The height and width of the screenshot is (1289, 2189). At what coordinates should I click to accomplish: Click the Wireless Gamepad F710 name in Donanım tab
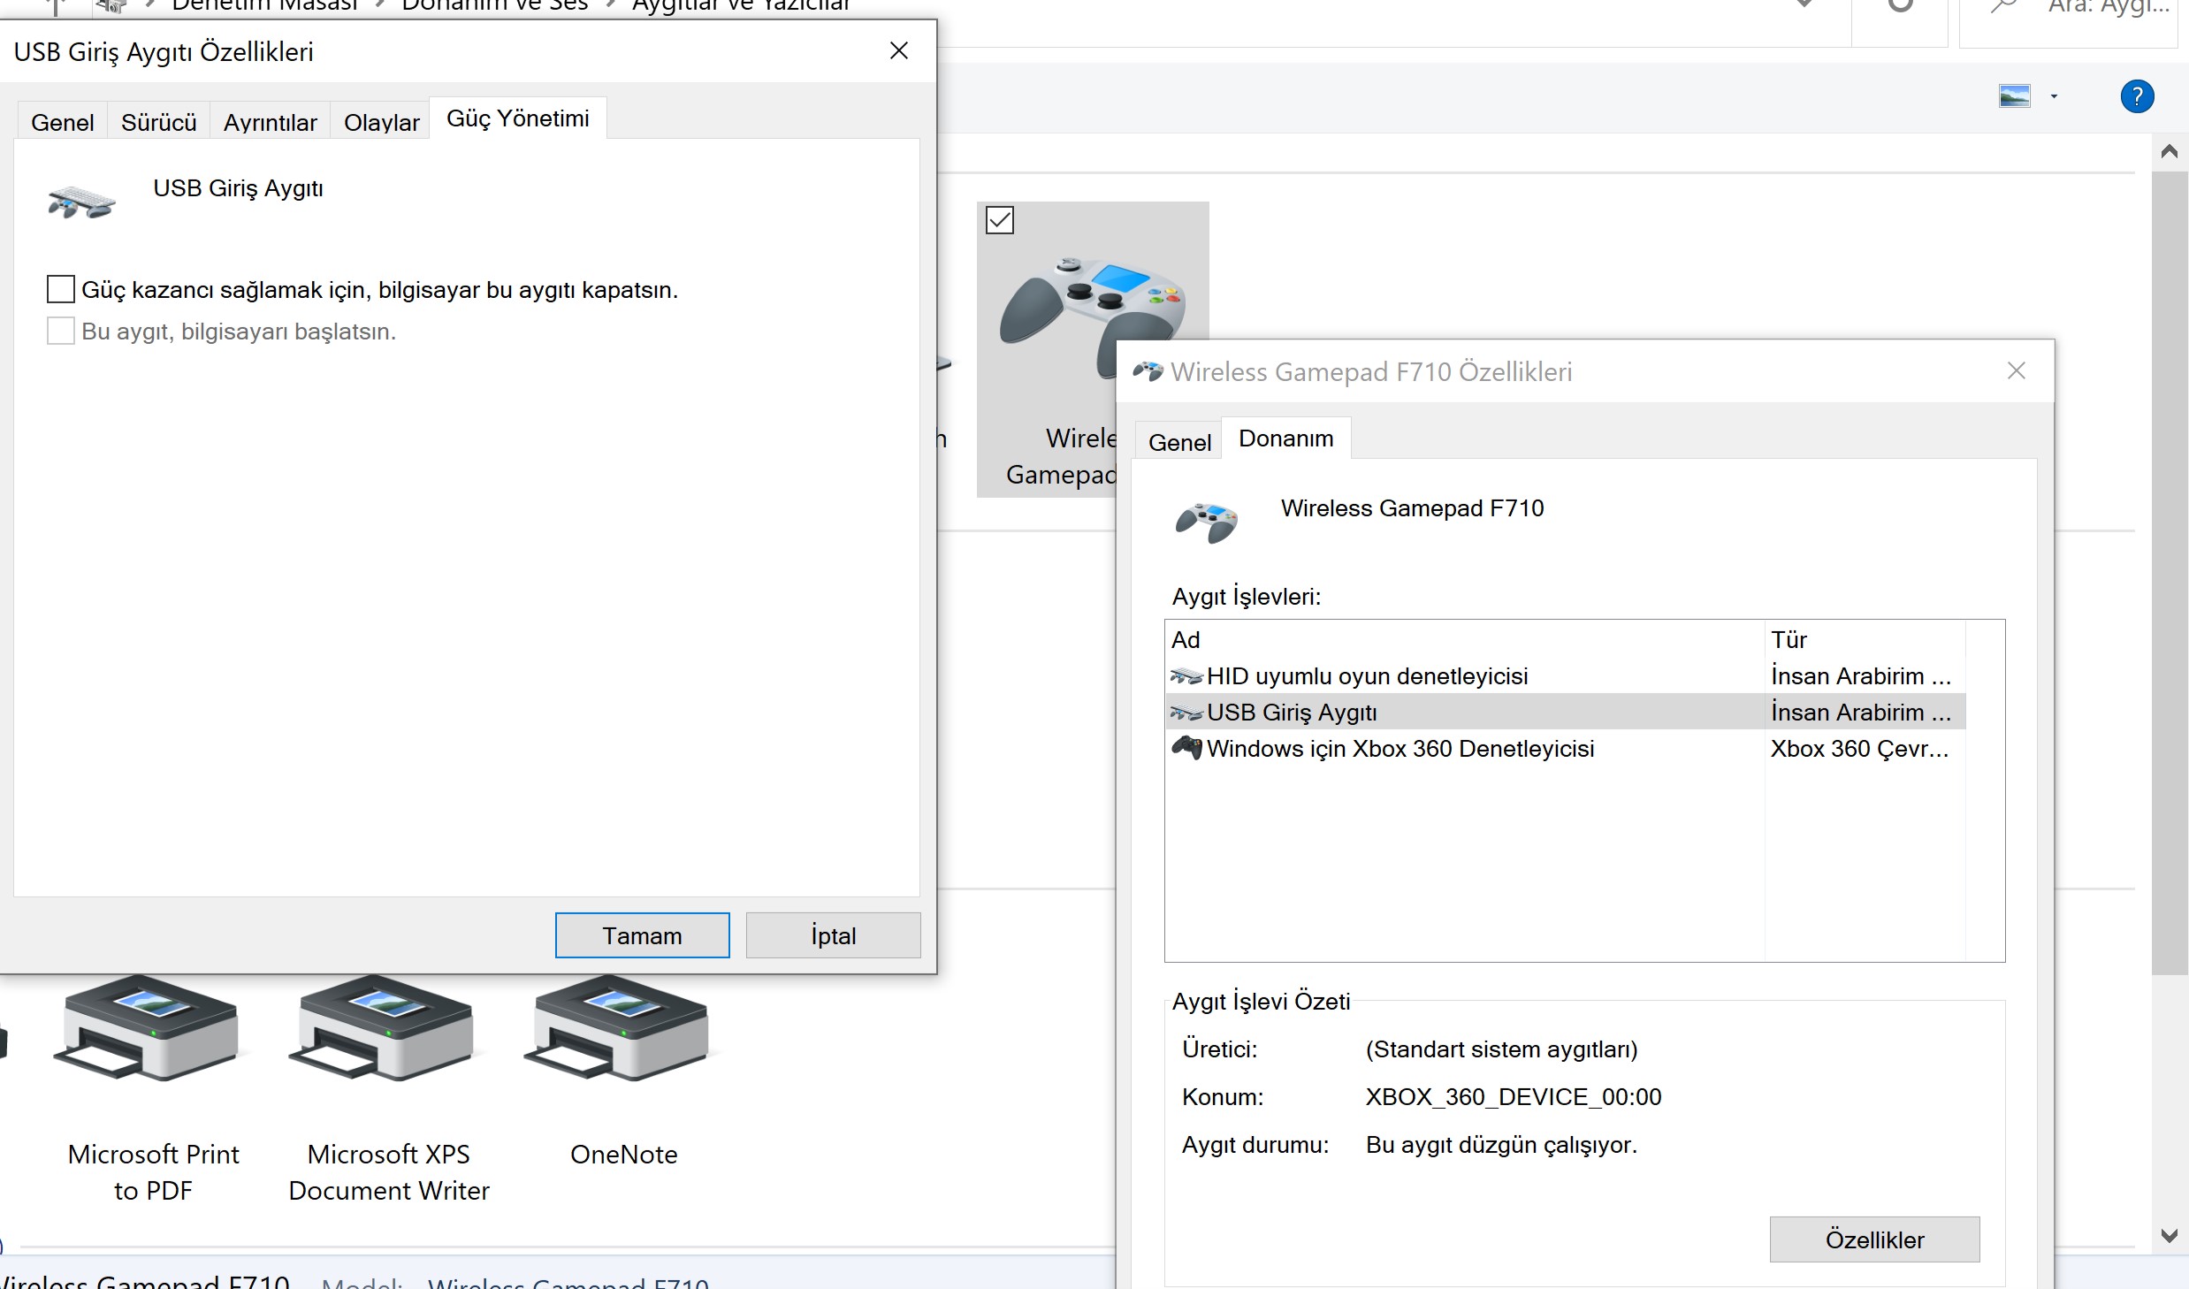coord(1412,508)
